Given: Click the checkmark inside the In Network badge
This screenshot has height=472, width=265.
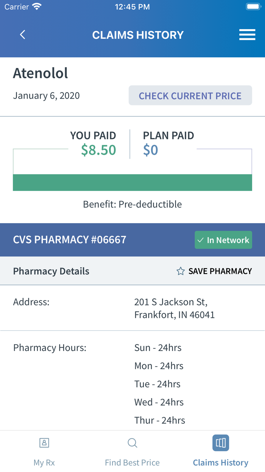Looking at the screenshot, I should pos(201,240).
